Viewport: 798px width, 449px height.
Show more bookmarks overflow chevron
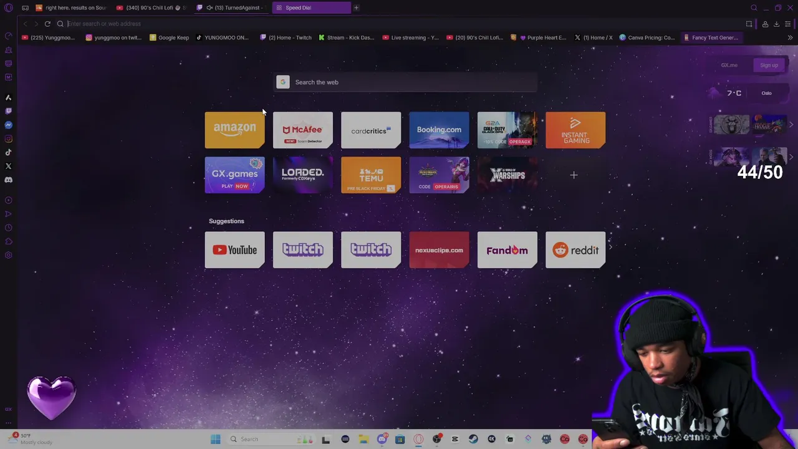tap(790, 37)
